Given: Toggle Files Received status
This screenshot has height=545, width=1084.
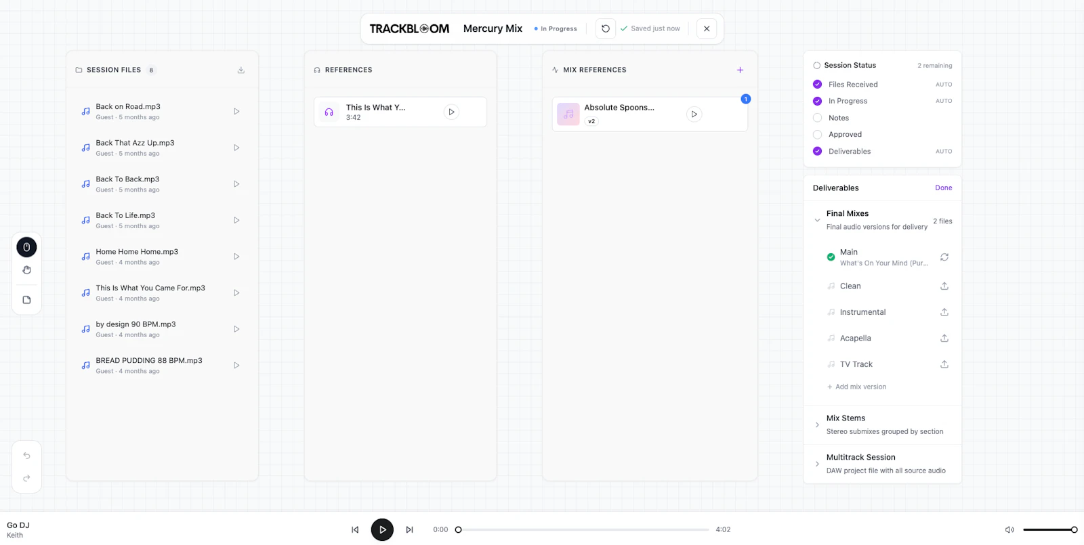Looking at the screenshot, I should (x=817, y=85).
